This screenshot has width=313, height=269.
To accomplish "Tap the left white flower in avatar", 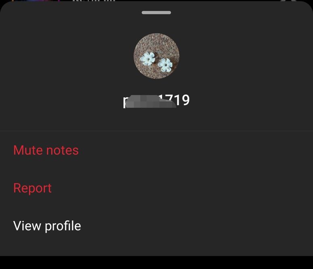I will click(147, 58).
